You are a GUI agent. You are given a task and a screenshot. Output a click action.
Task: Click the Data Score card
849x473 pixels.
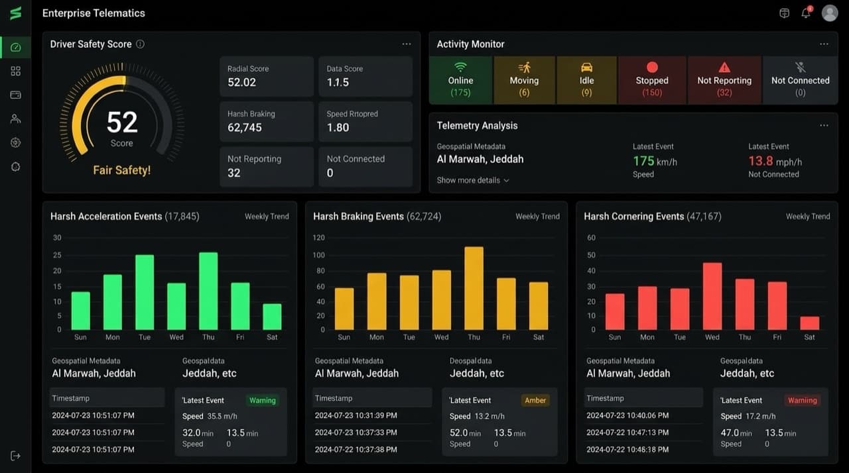point(365,76)
